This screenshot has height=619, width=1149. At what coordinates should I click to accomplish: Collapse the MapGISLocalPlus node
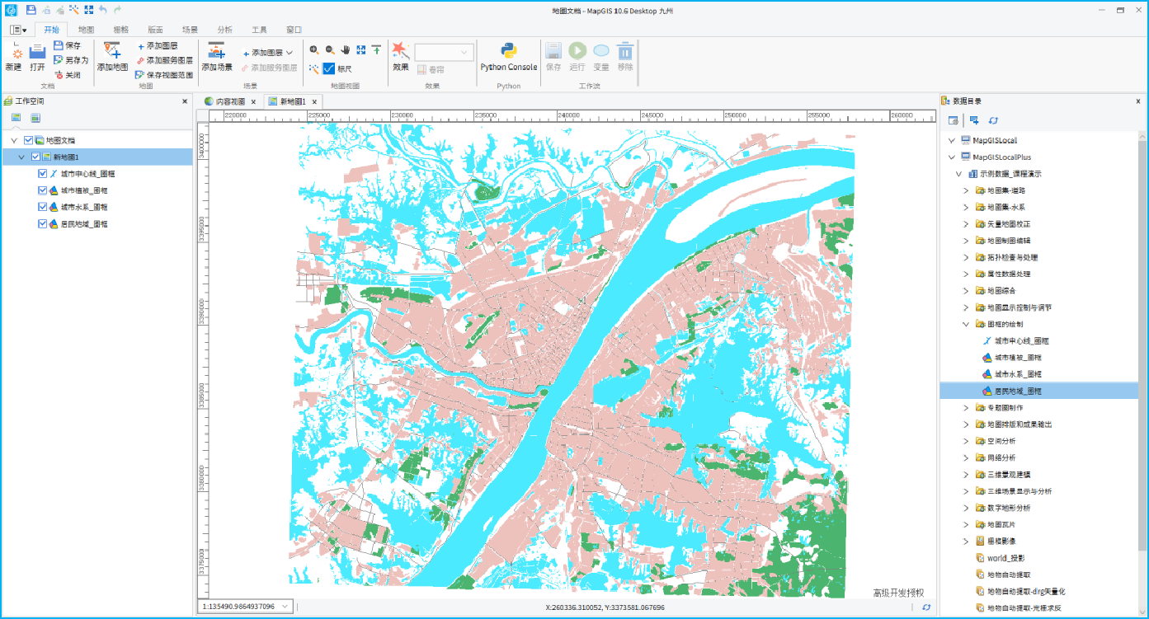(951, 157)
